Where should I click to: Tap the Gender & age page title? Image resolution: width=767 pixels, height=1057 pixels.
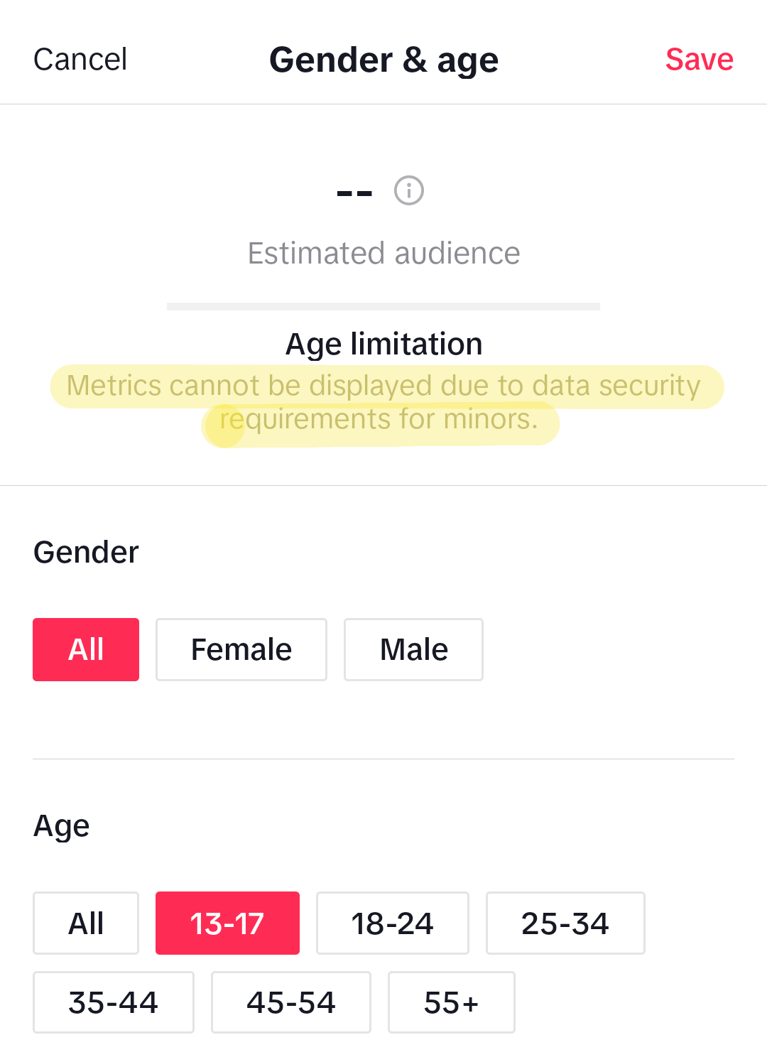[383, 60]
